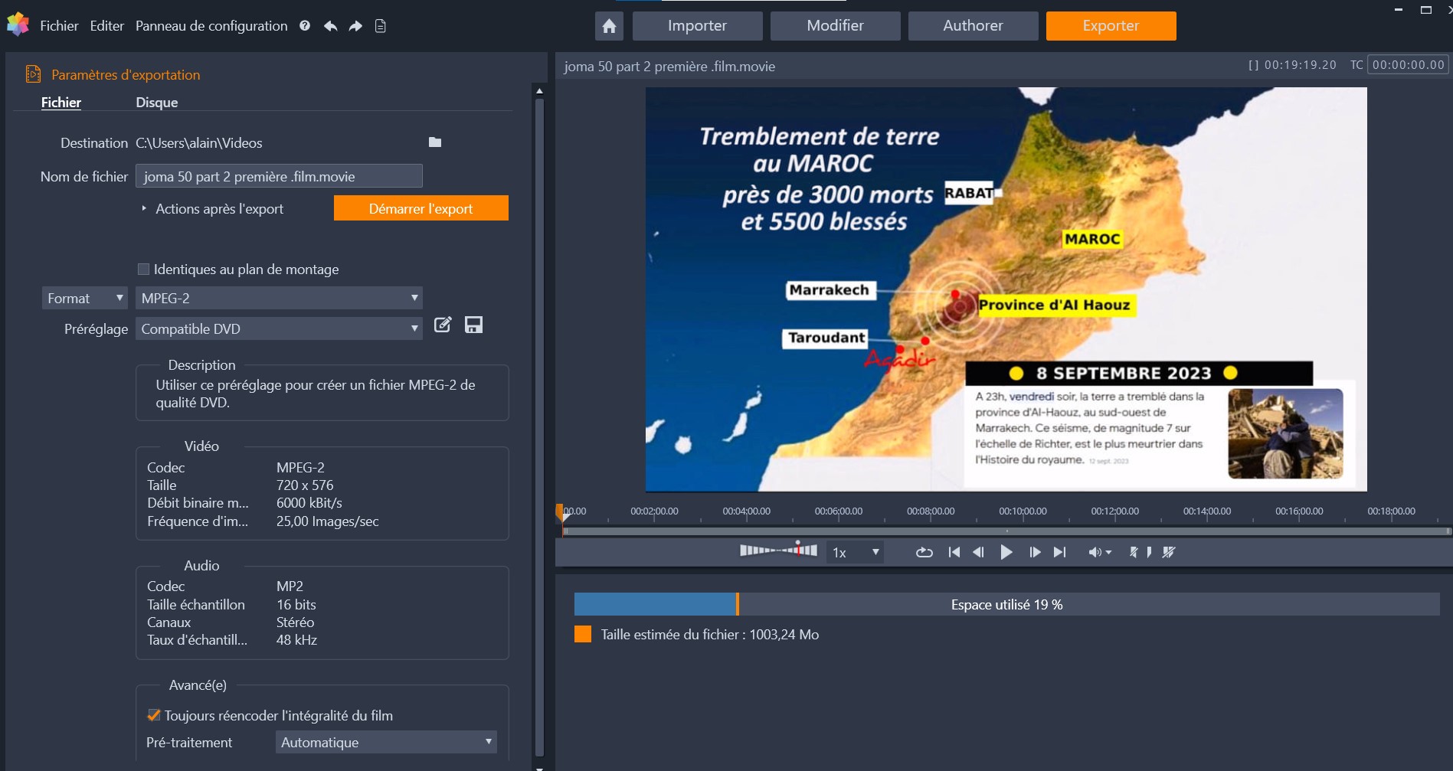Open the MPEG-2 format dropdown
1453x771 pixels.
pyautogui.click(x=279, y=298)
